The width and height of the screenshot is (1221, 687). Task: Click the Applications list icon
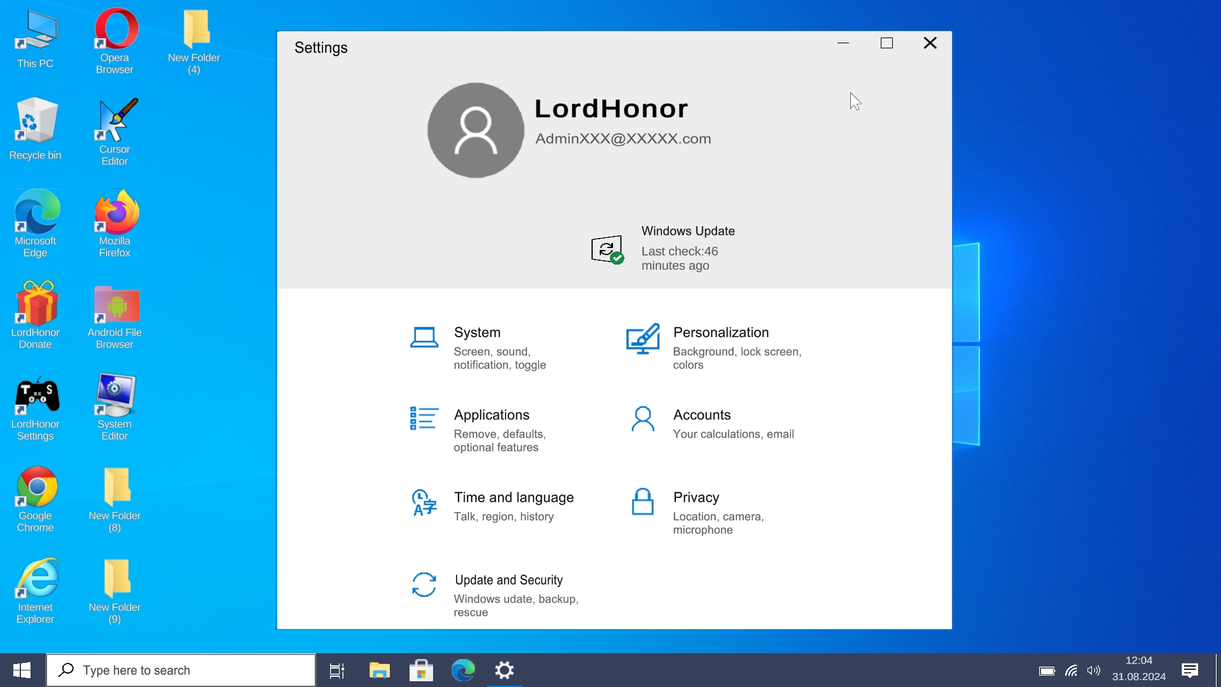coord(424,419)
